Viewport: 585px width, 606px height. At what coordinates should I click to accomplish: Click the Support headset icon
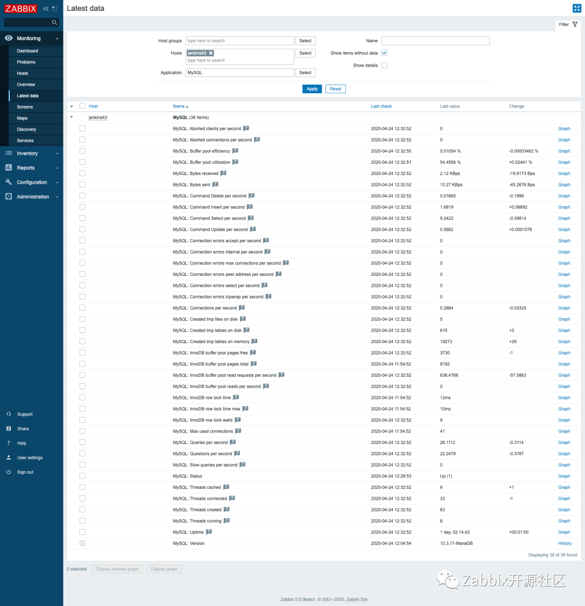pos(9,414)
